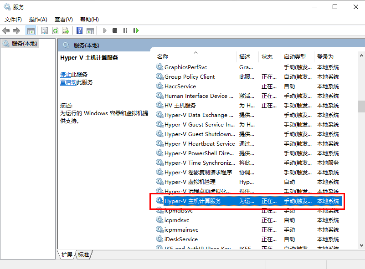Screen dimensions: 365x269
Task: Select Hyper-V 虚拟机管理 service name
Action: tap(190, 182)
